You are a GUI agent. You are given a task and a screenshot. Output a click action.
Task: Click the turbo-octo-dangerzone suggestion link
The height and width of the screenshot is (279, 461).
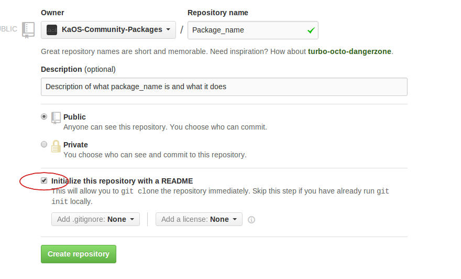coord(349,51)
